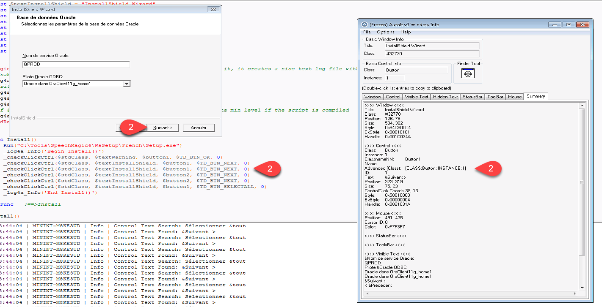Click the Nom de service Oracle field QPROD
The image size is (602, 307).
pos(76,64)
